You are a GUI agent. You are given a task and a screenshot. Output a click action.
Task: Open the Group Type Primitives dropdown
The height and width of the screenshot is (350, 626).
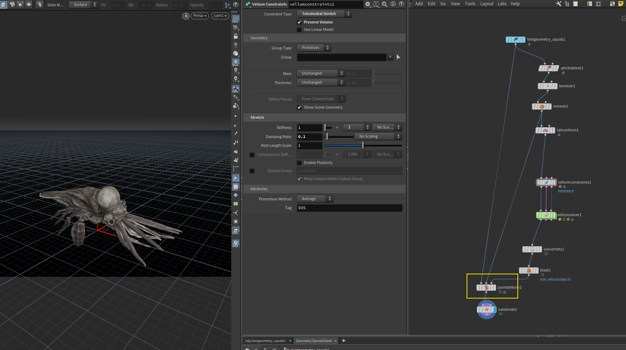click(314, 48)
